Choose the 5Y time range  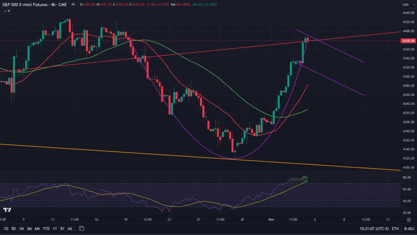pyautogui.click(x=62, y=228)
